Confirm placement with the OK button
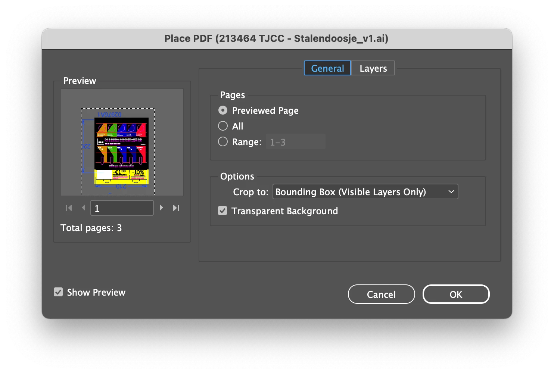Screen dimensions: 554x374 456,294
